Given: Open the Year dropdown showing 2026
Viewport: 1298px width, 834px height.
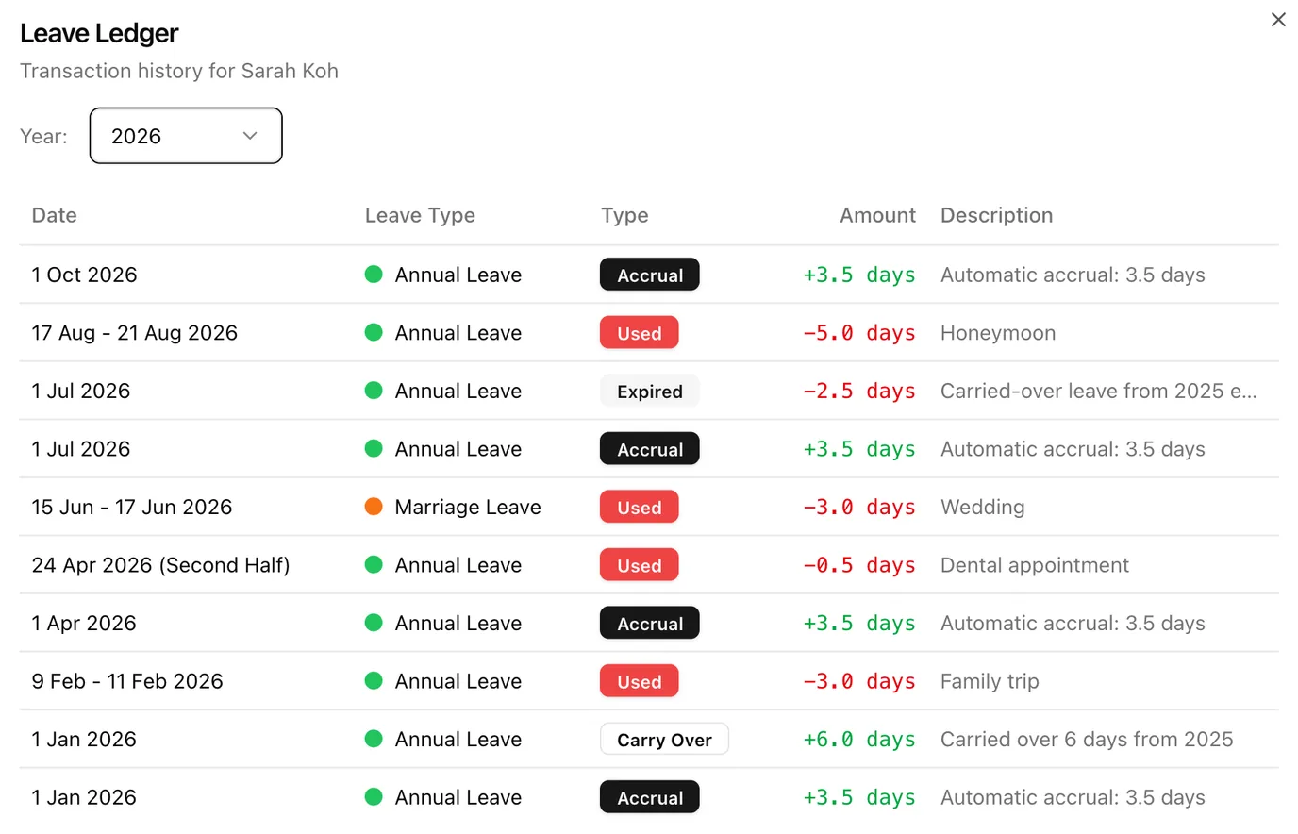Looking at the screenshot, I should [186, 136].
